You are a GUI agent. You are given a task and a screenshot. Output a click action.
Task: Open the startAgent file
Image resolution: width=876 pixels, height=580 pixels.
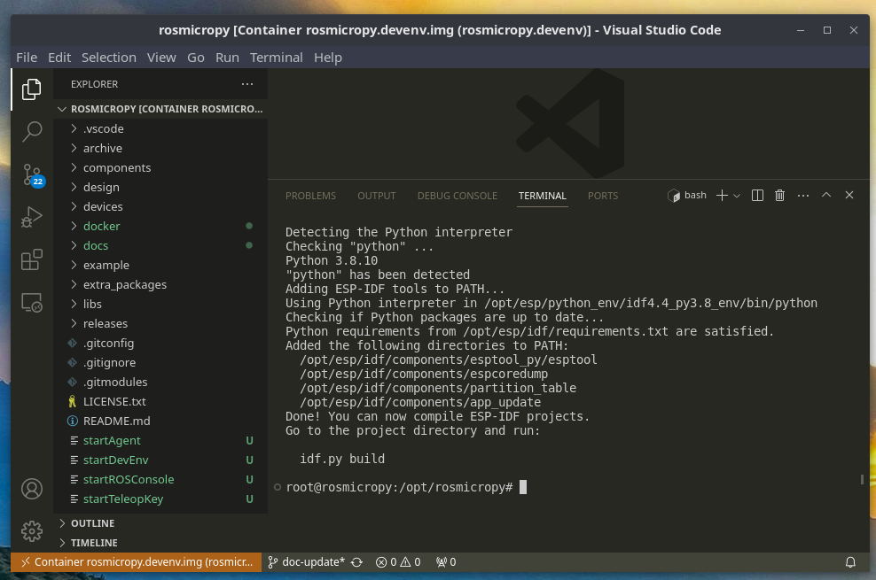(x=160, y=441)
